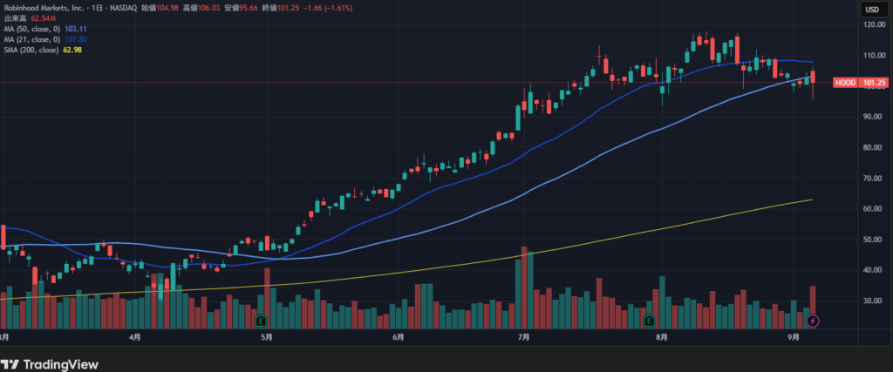Image resolution: width=893 pixels, height=372 pixels.
Task: Click the 7月 label on the time axis
Action: (524, 337)
